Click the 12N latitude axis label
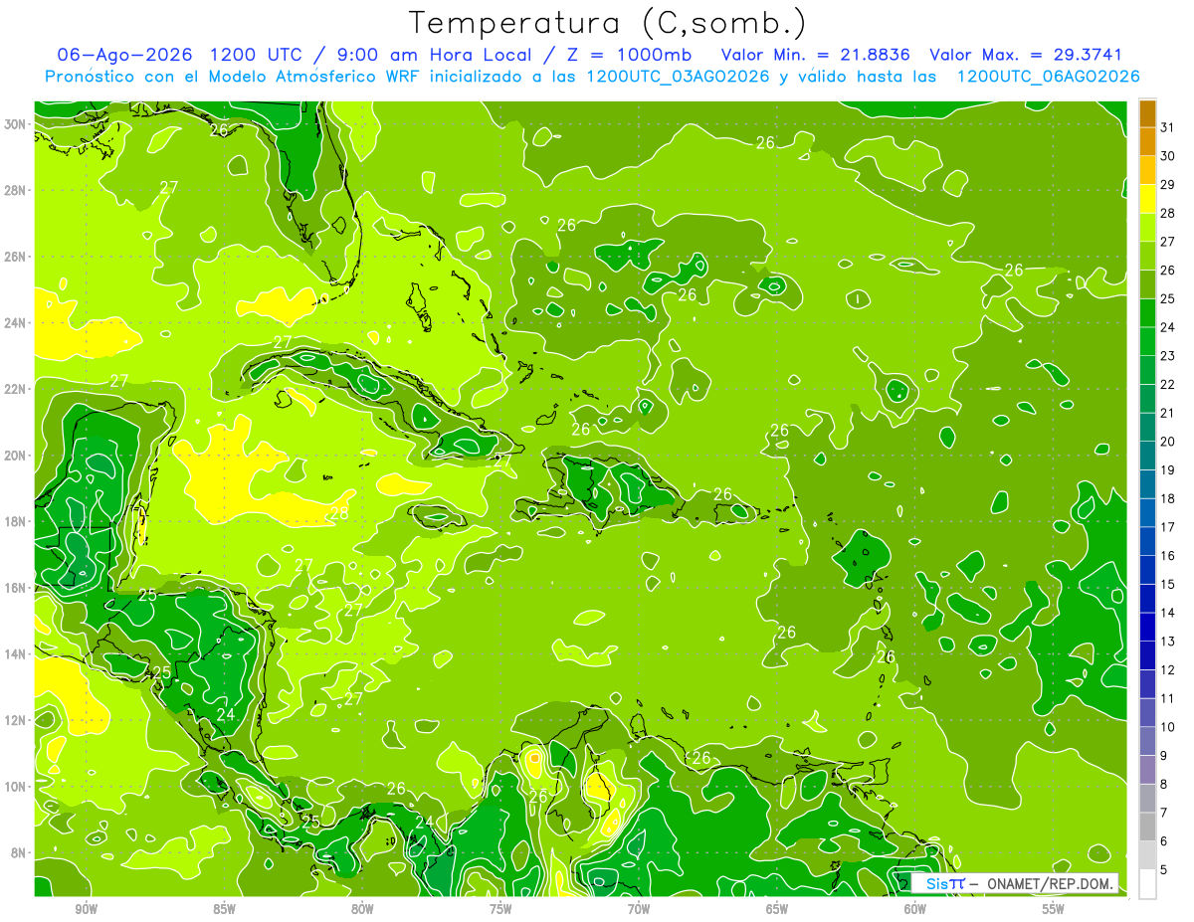This screenshot has width=1194, height=922. point(17,720)
